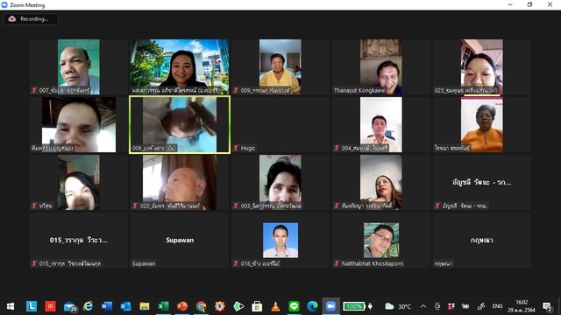561x315 pixels.
Task: Launch the LINE app from the taskbar
Action: click(294, 306)
